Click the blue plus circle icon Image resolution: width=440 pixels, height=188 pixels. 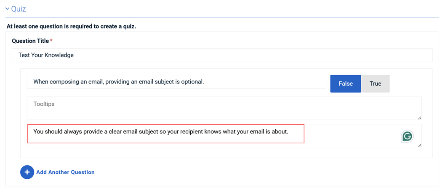(x=27, y=172)
